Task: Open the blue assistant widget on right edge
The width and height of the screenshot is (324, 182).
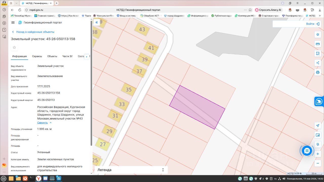Action: pyautogui.click(x=319, y=102)
